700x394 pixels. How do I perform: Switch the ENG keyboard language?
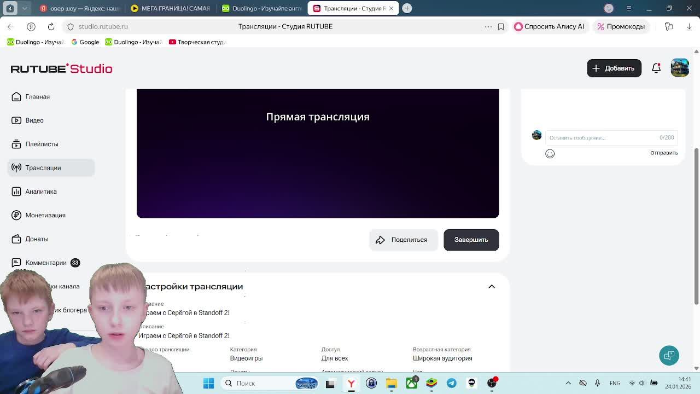point(615,383)
